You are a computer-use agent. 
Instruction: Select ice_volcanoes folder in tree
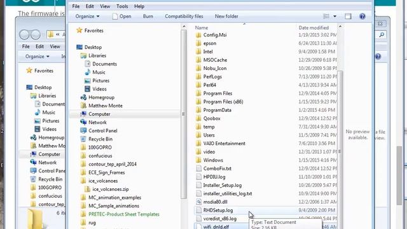[x=99, y=181]
